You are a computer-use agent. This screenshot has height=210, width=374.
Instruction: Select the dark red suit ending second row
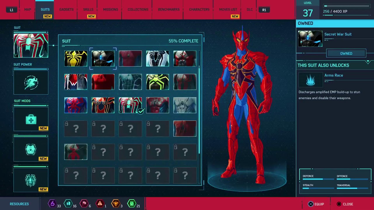[185, 82]
